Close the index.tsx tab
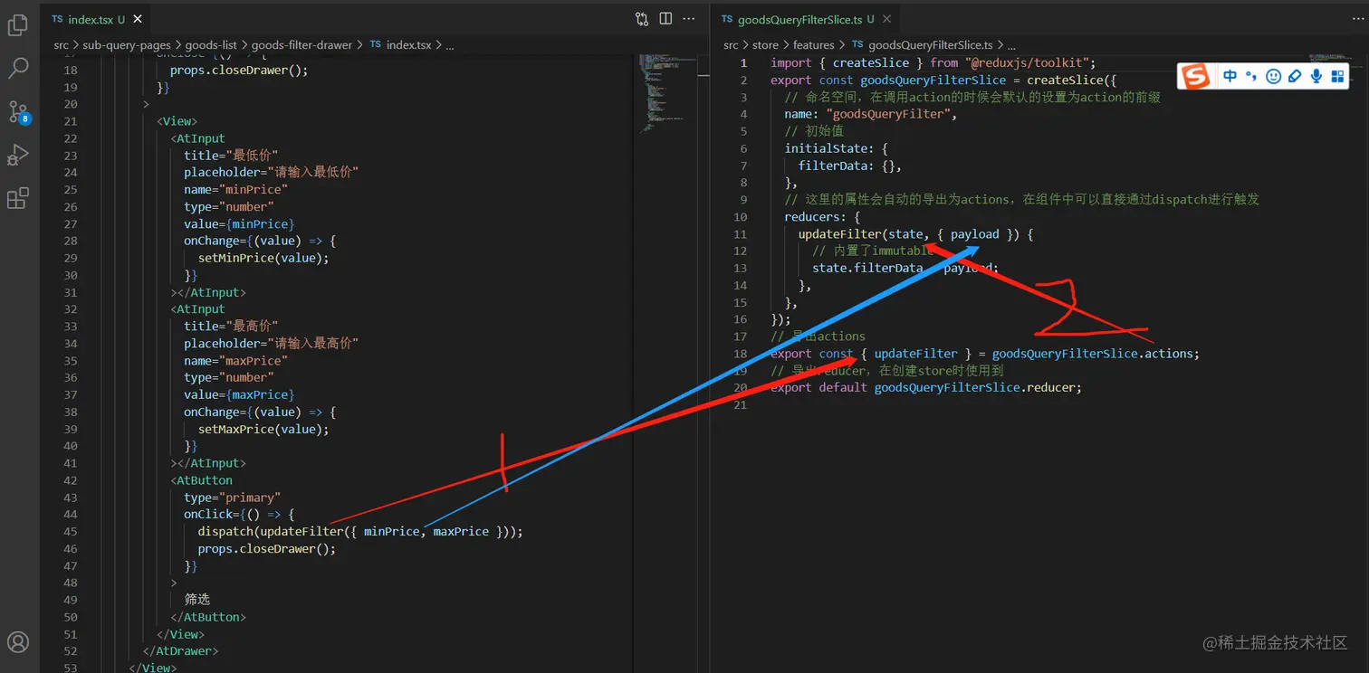This screenshot has width=1369, height=673. 139,19
